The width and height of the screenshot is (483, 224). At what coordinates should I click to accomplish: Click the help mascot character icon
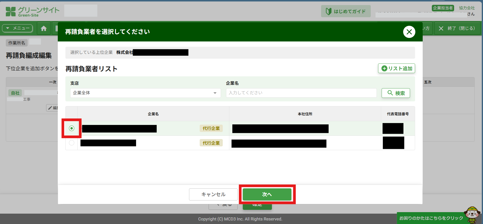click(472, 215)
